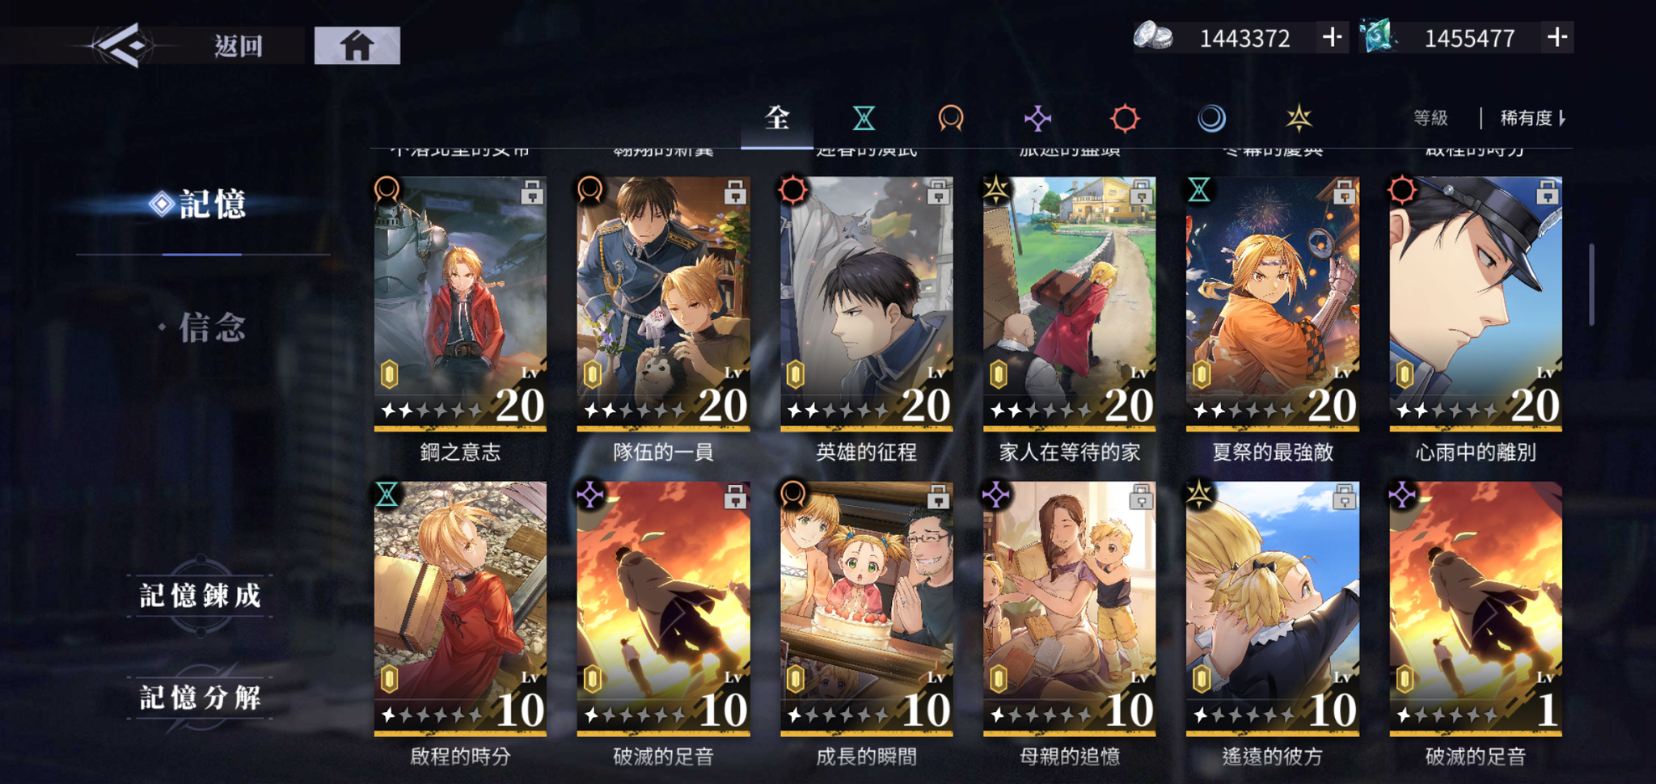Sort cards by 等級
The height and width of the screenshot is (784, 1656).
(x=1430, y=118)
